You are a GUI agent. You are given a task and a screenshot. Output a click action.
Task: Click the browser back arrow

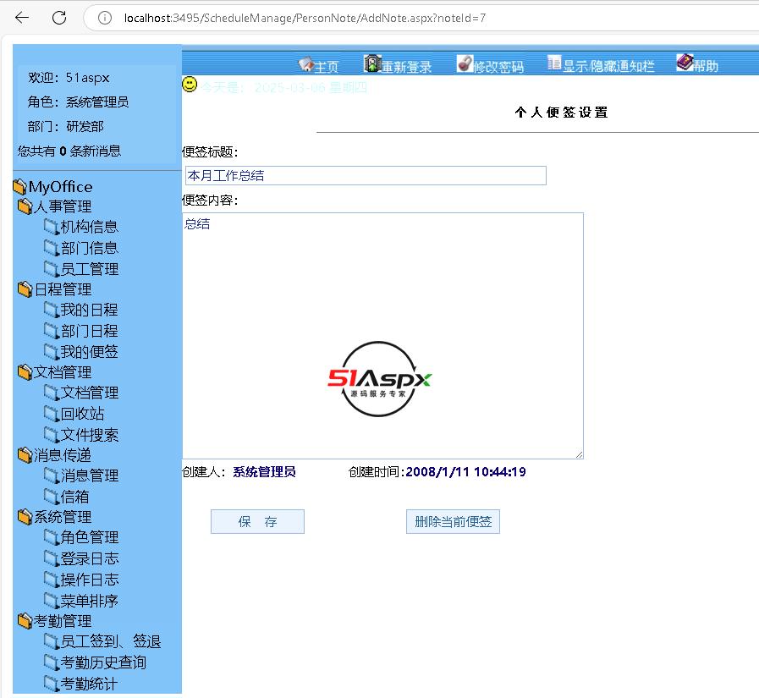pos(22,18)
